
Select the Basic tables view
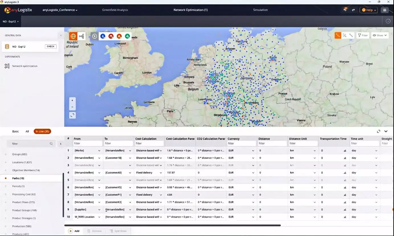tap(15, 131)
